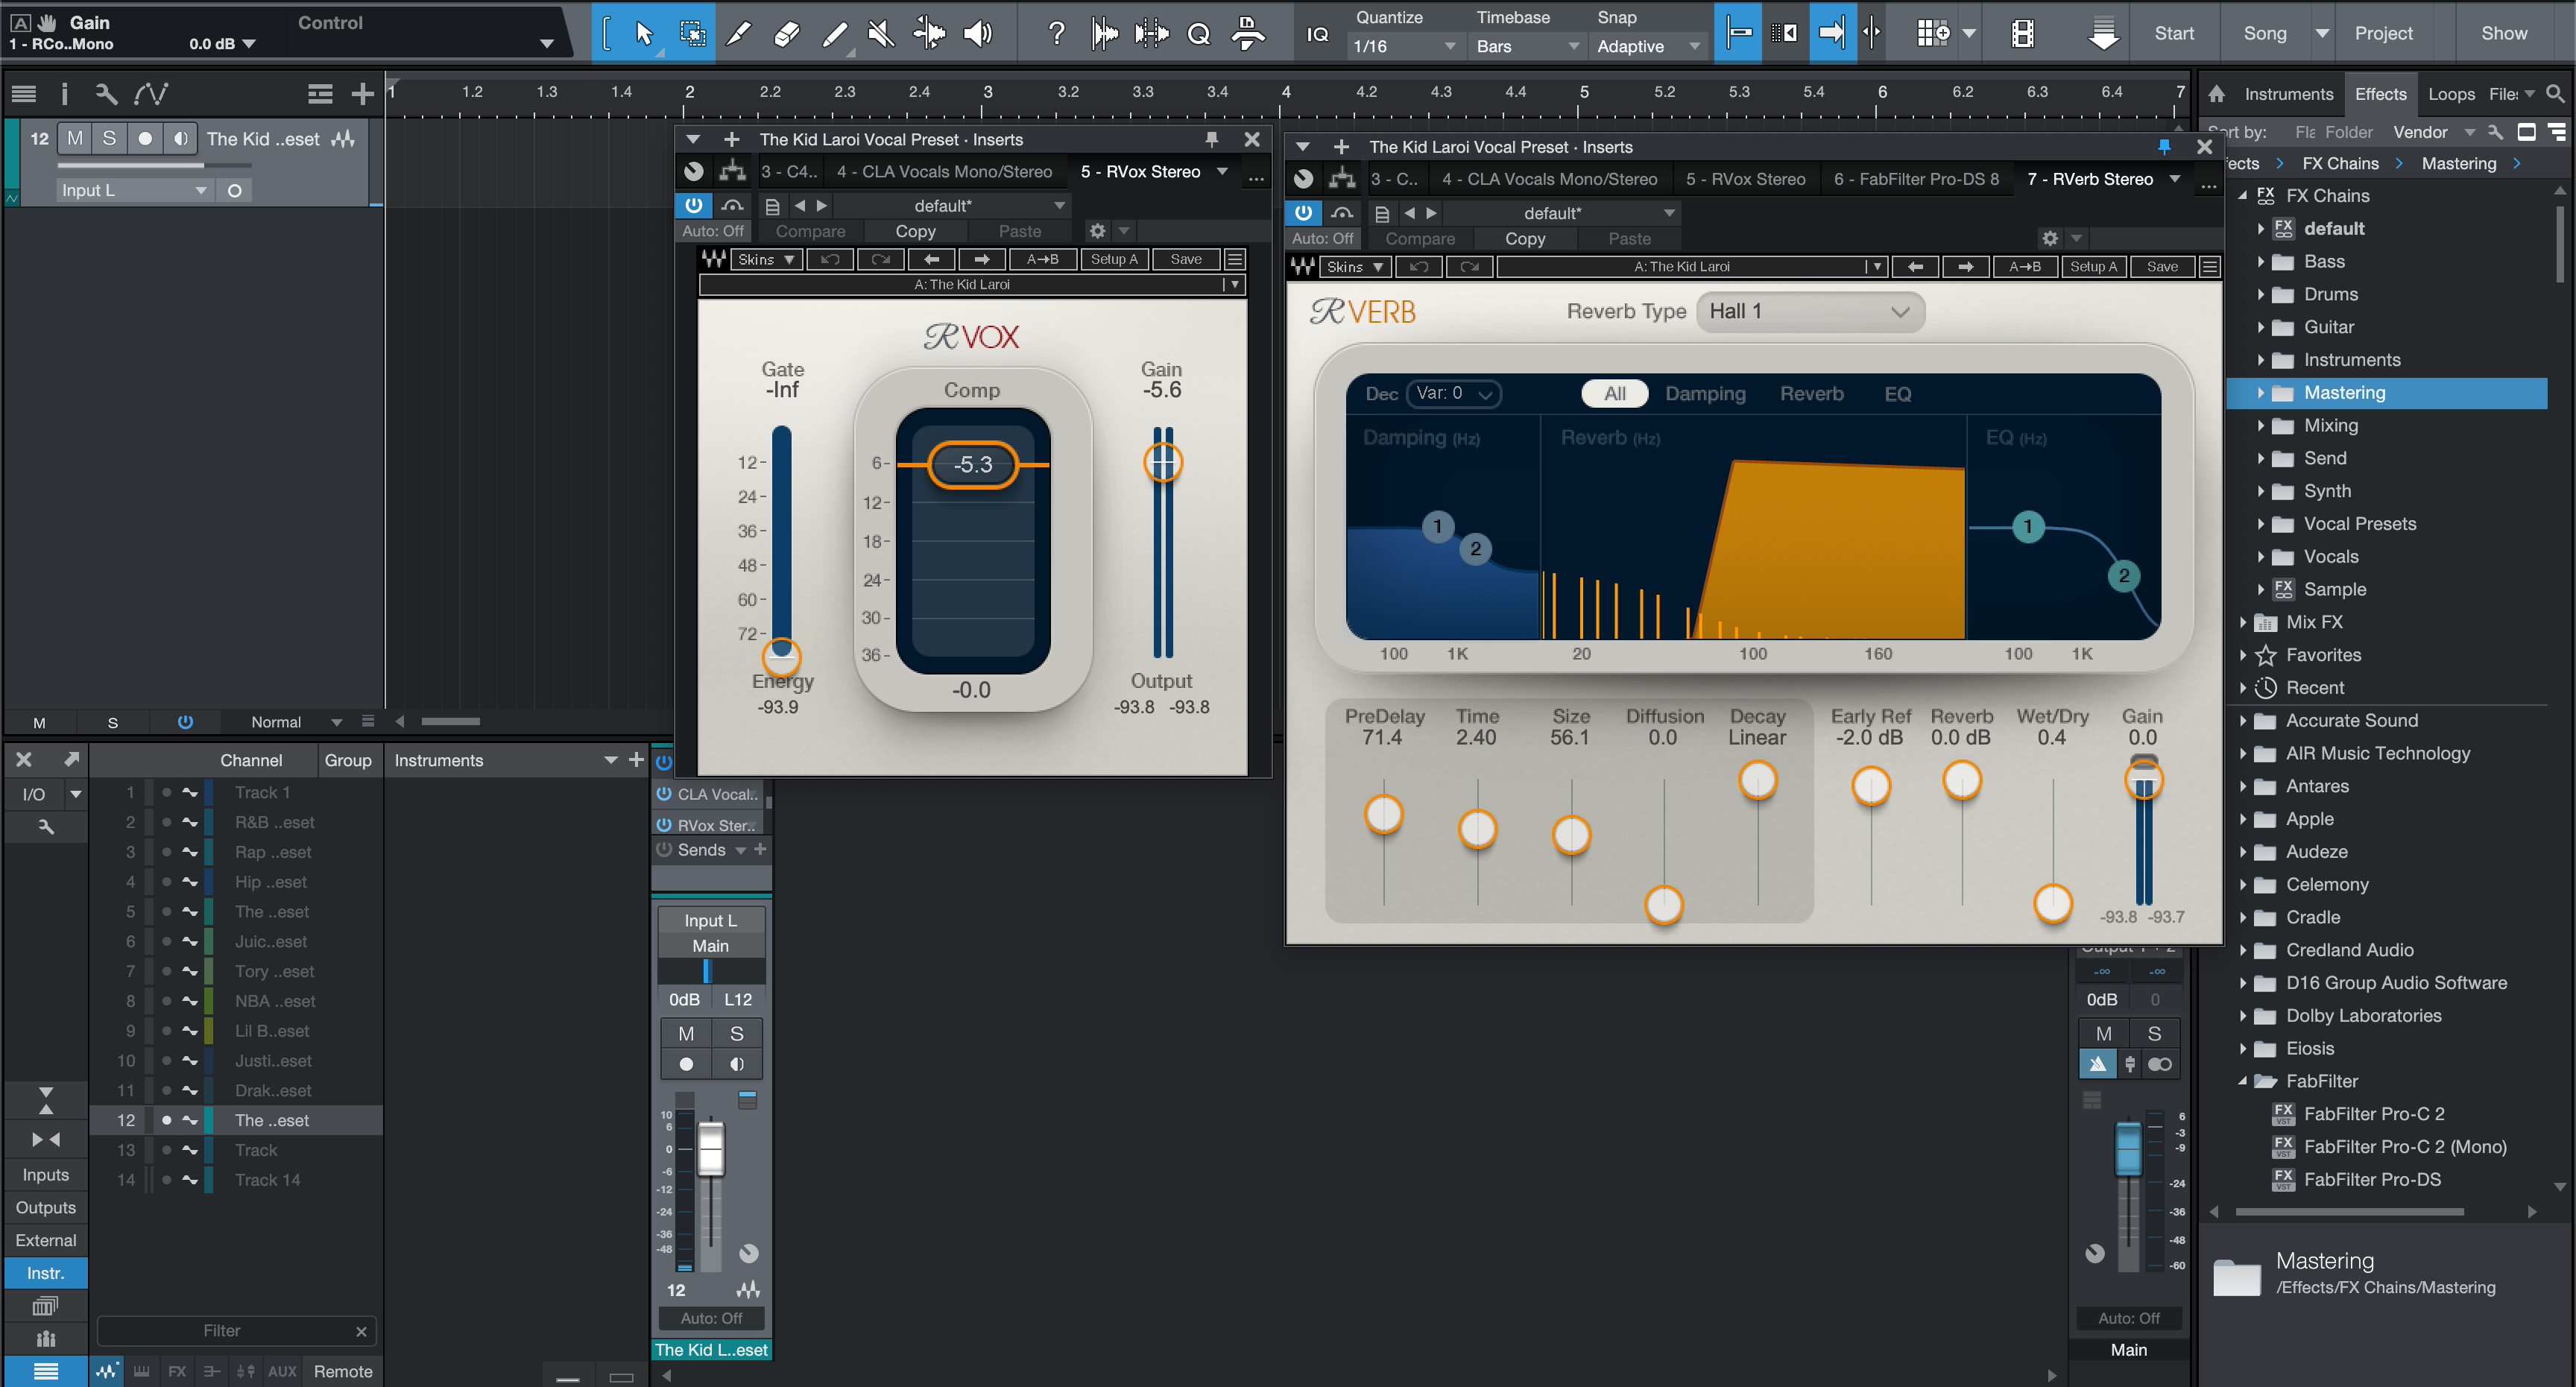Expand the Vocal Presets folder
Image resolution: width=2576 pixels, height=1387 pixels.
(2262, 523)
